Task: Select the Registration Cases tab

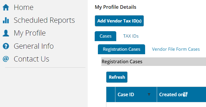Action: tap(122, 49)
